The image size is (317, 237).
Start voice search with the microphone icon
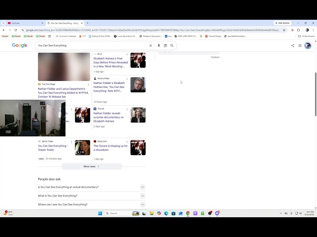click(x=158, y=45)
